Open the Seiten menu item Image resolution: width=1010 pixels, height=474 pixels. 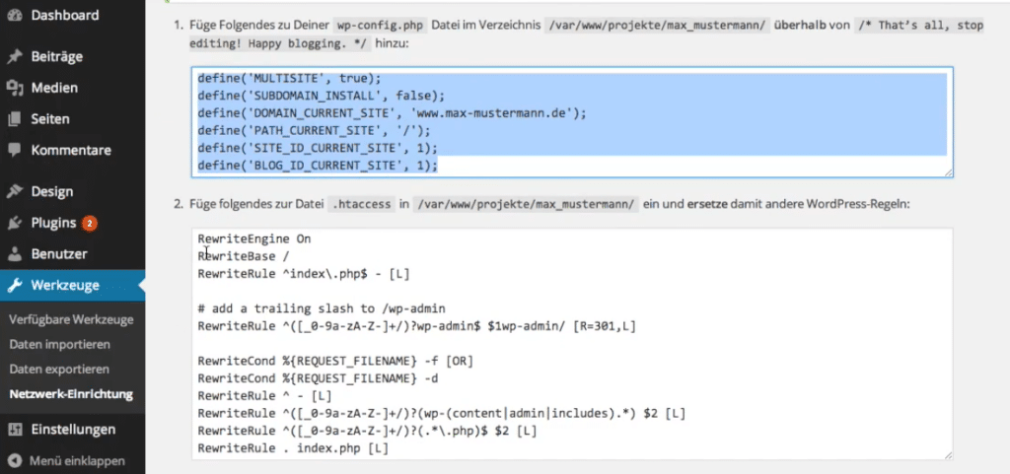tap(50, 119)
